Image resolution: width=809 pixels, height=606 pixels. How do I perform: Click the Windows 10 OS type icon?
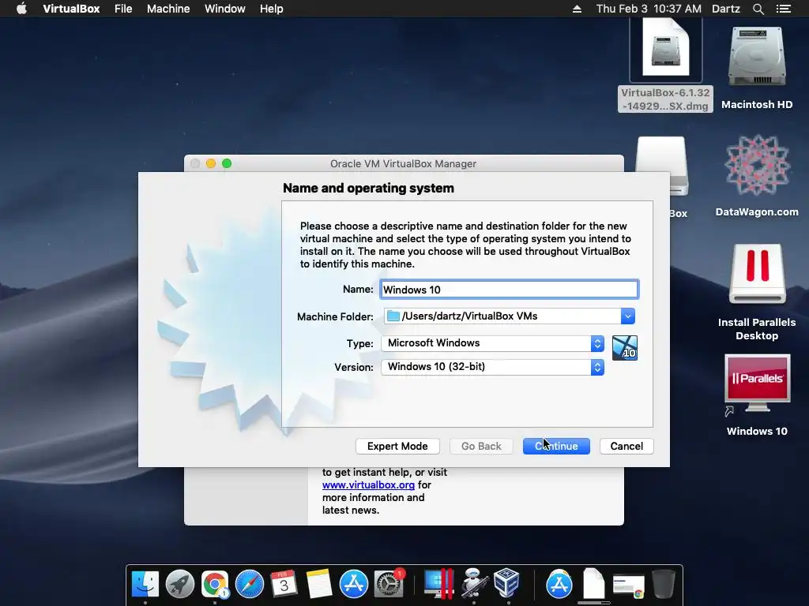pyautogui.click(x=624, y=348)
